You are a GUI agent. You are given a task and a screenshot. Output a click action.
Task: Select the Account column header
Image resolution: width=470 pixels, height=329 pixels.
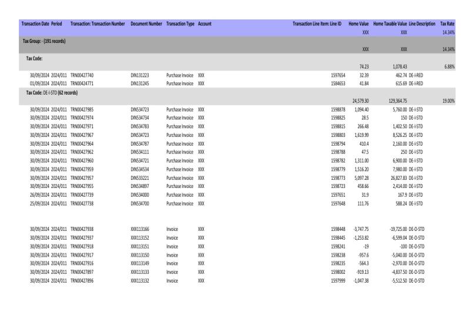[x=205, y=23]
